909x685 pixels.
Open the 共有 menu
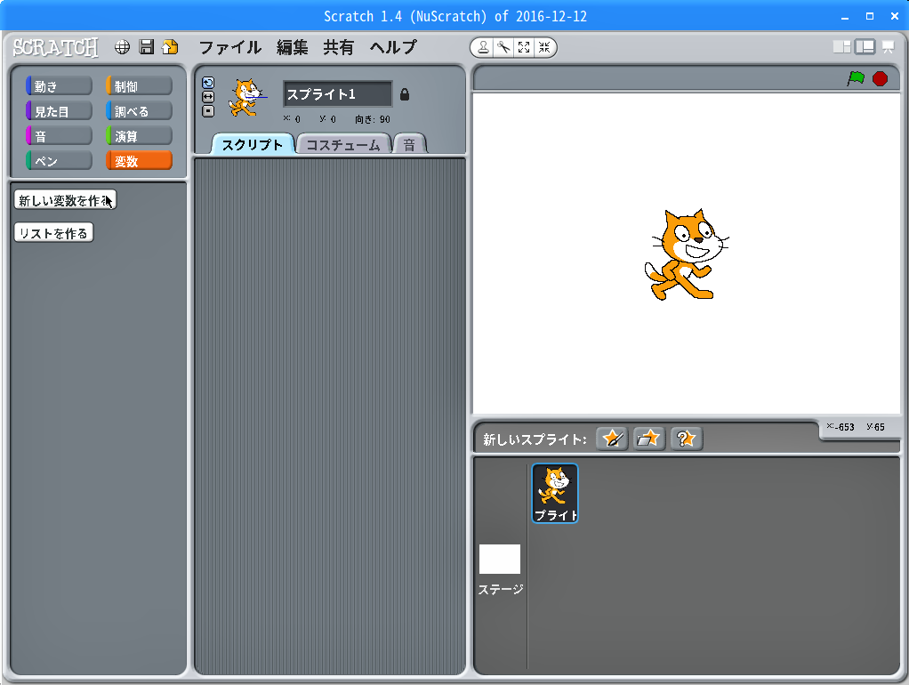coord(339,47)
